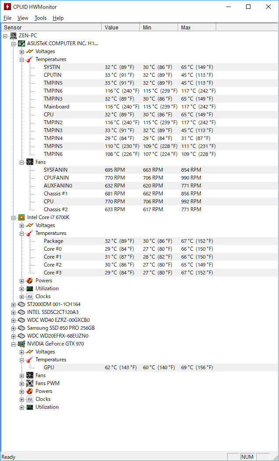279x461 pixels.
Task: Open the Help menu
Action: pos(58,18)
